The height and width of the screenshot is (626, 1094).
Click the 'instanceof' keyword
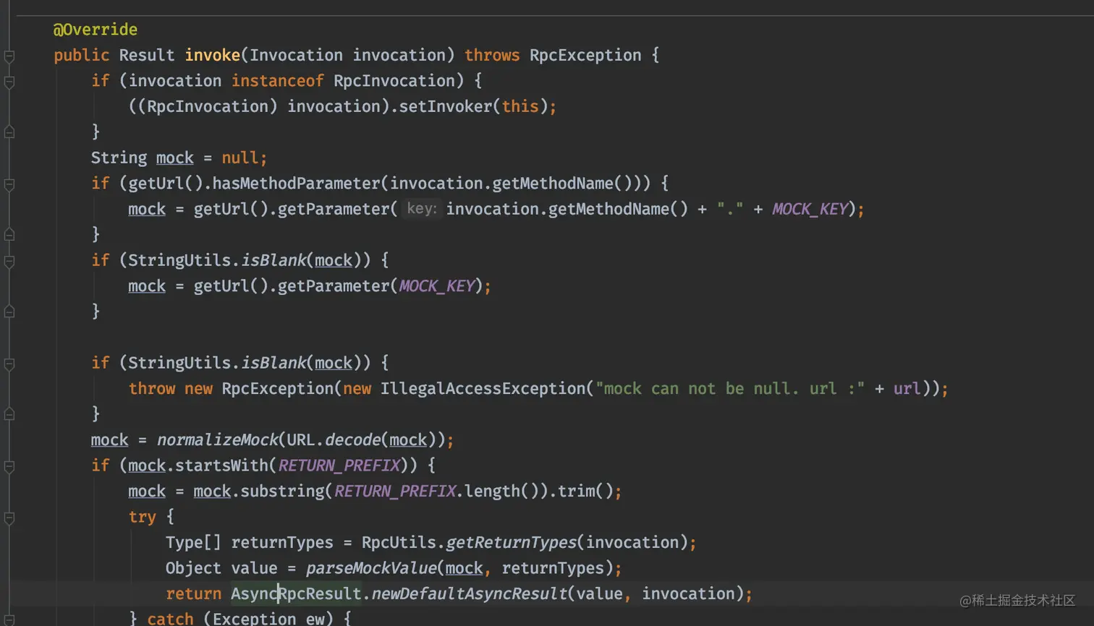[x=277, y=81]
